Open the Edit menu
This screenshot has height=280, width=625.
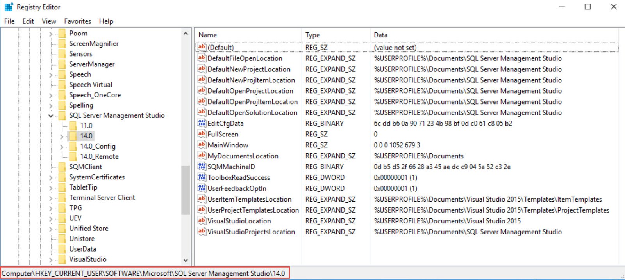28,21
